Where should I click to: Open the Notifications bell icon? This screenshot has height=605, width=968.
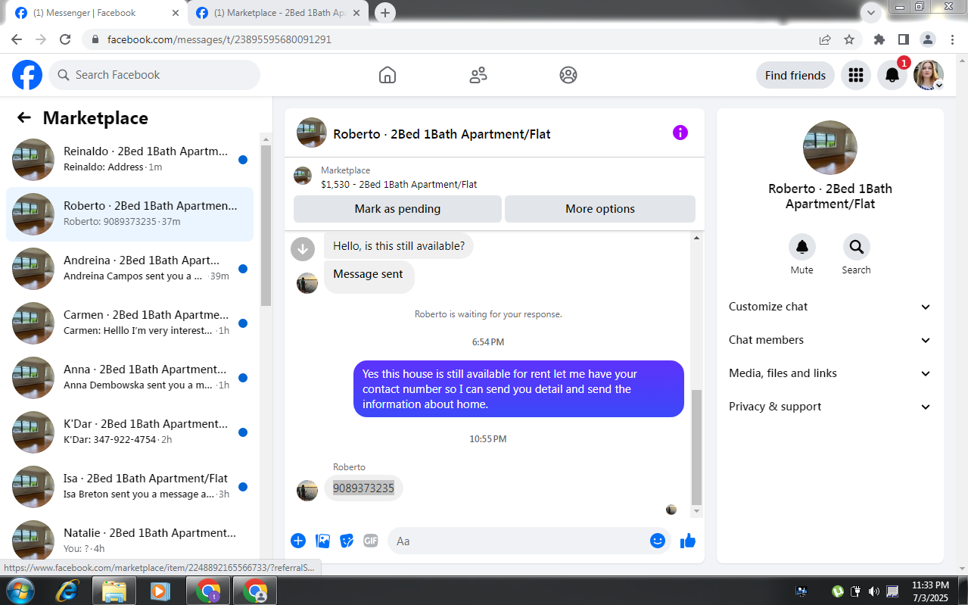pyautogui.click(x=892, y=75)
